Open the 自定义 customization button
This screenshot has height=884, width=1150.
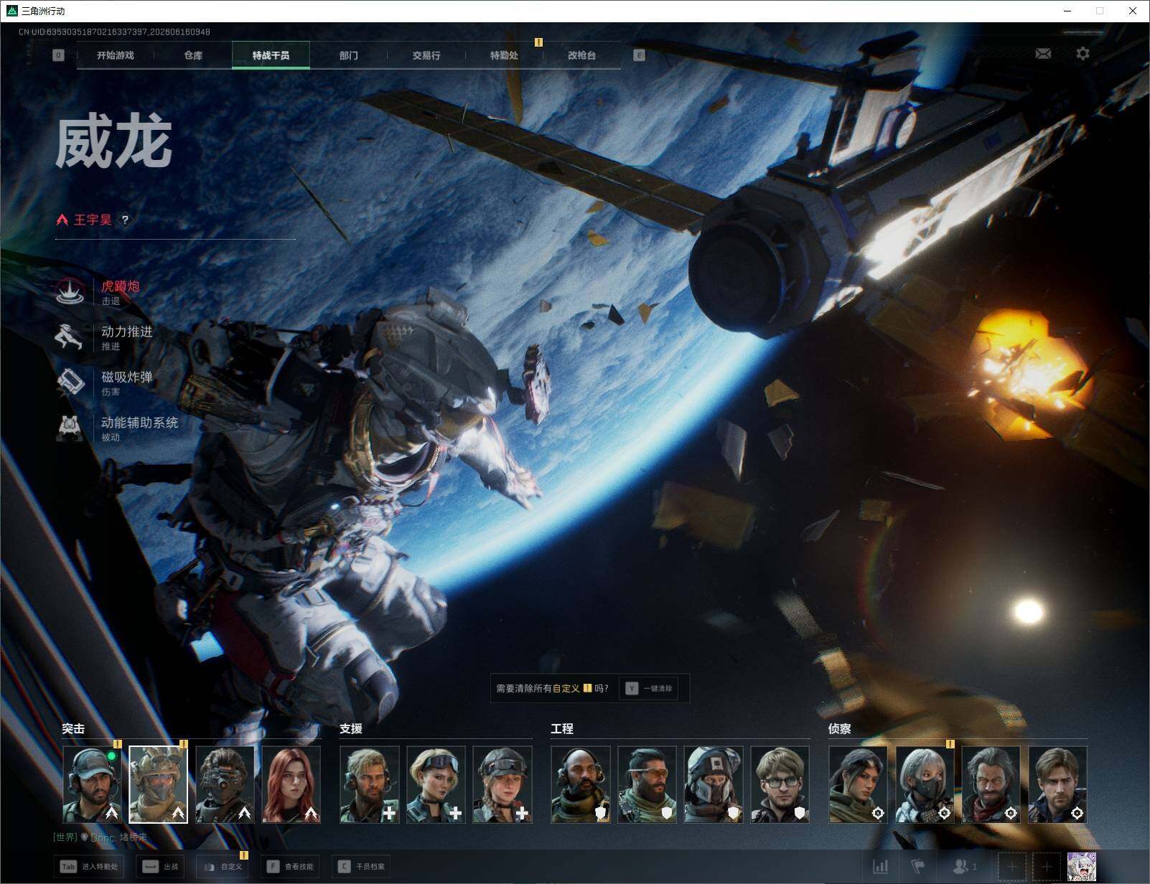pyautogui.click(x=223, y=867)
